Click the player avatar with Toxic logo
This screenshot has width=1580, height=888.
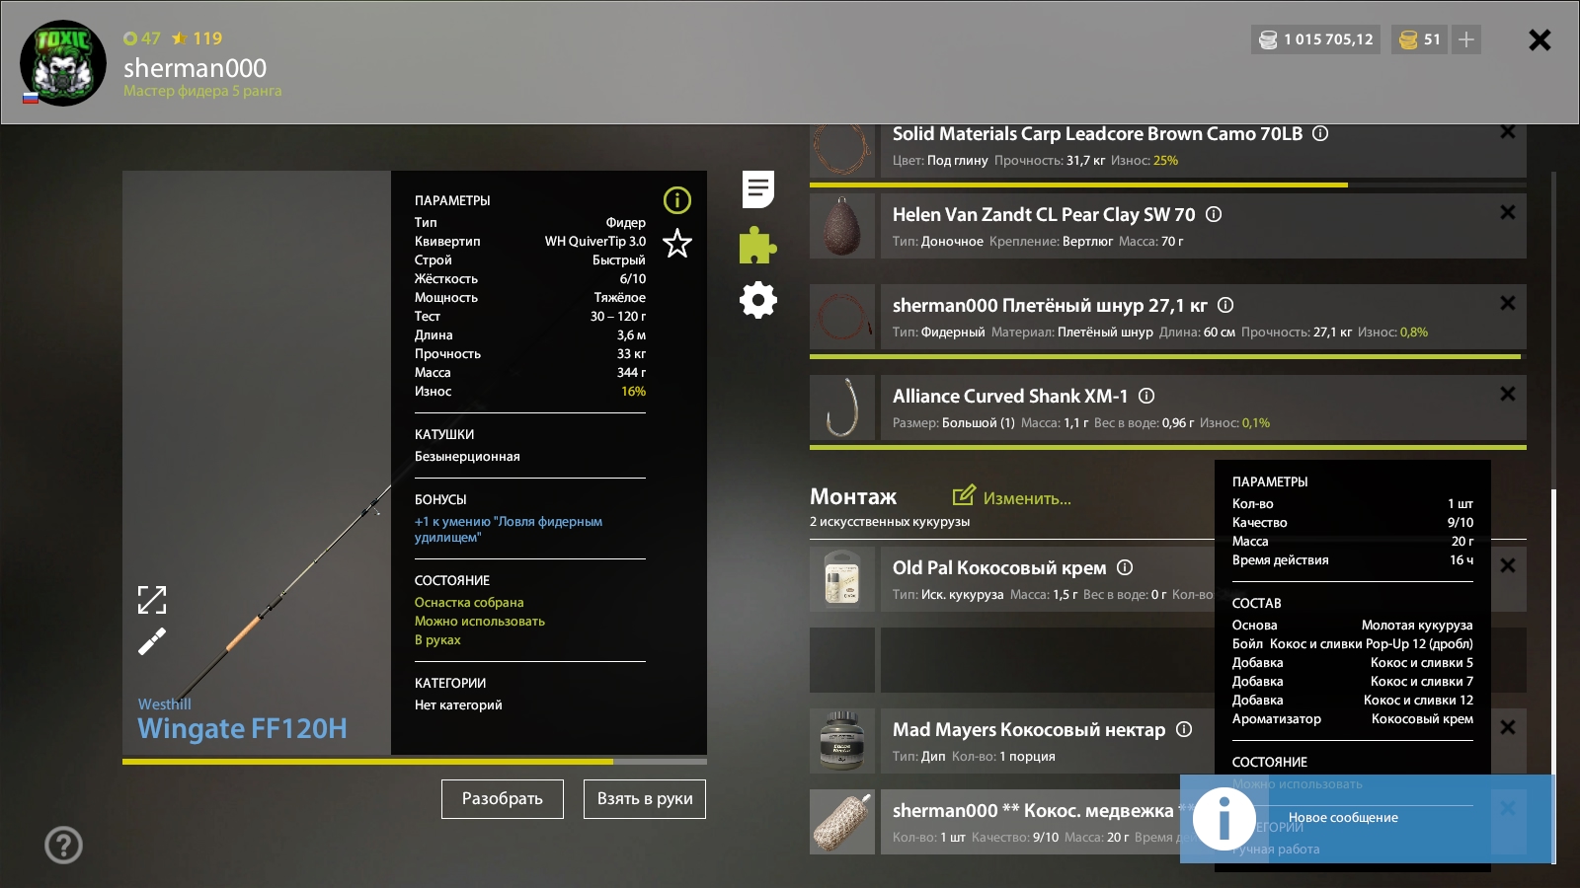(x=63, y=63)
